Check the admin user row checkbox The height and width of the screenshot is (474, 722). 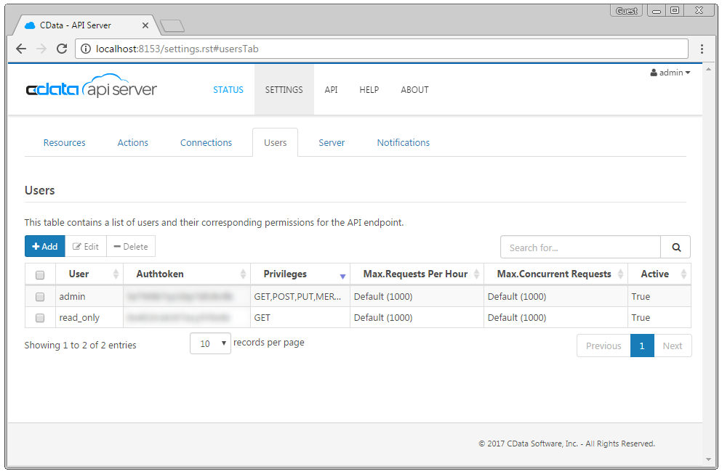point(40,297)
